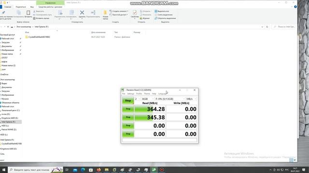Viewport: 309px width, 173px height.
Task: Launch Firefox from the taskbar
Action: click(x=98, y=170)
